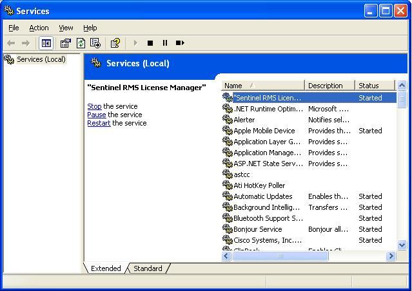Open Properties from the toolbar
Viewport: 412px width, 291px height.
click(65, 43)
